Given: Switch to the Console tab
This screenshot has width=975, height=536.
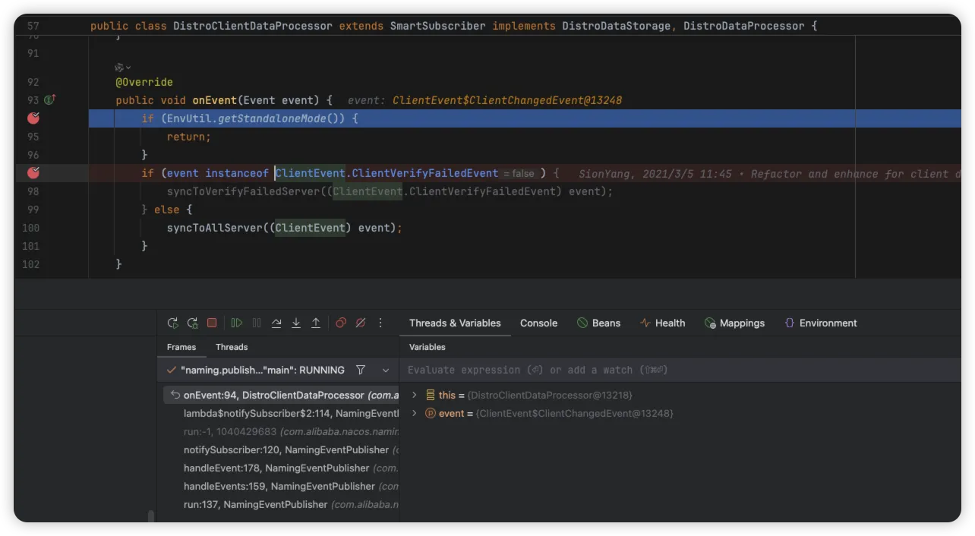Looking at the screenshot, I should 538,323.
